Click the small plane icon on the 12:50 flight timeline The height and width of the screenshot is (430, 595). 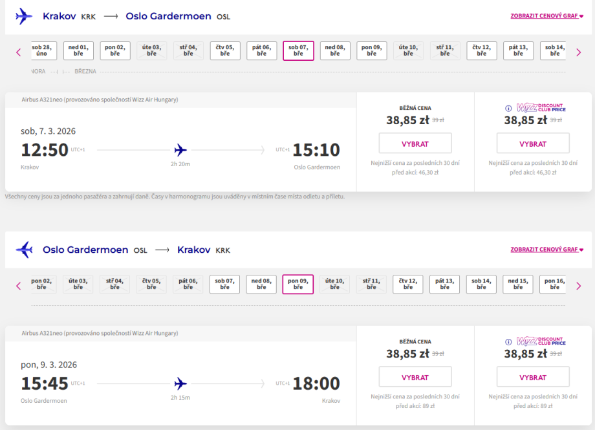(x=180, y=150)
